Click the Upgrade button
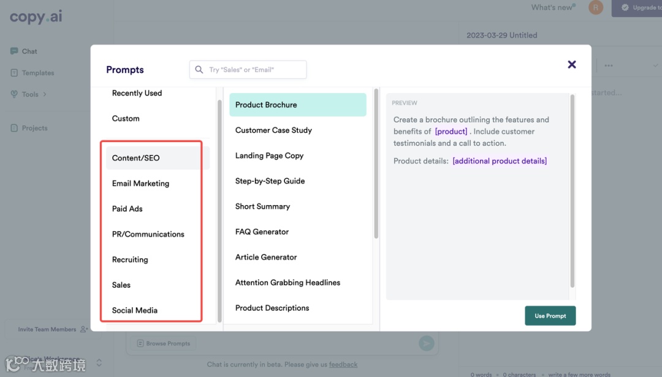The height and width of the screenshot is (377, 662). (x=637, y=7)
